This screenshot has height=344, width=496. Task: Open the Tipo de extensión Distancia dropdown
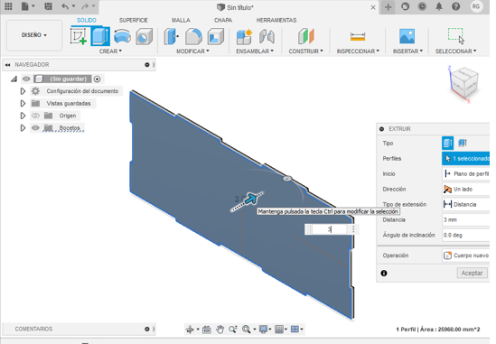pyautogui.click(x=466, y=205)
